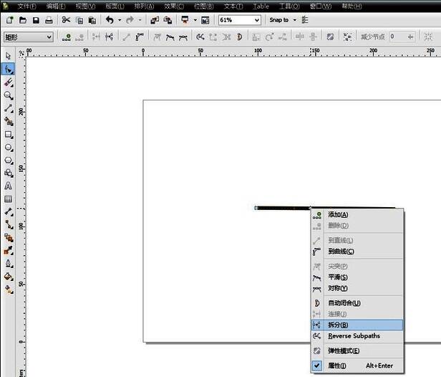This screenshot has width=441, height=377.
Task: Click the Save floppy disk icon
Action: (37, 20)
